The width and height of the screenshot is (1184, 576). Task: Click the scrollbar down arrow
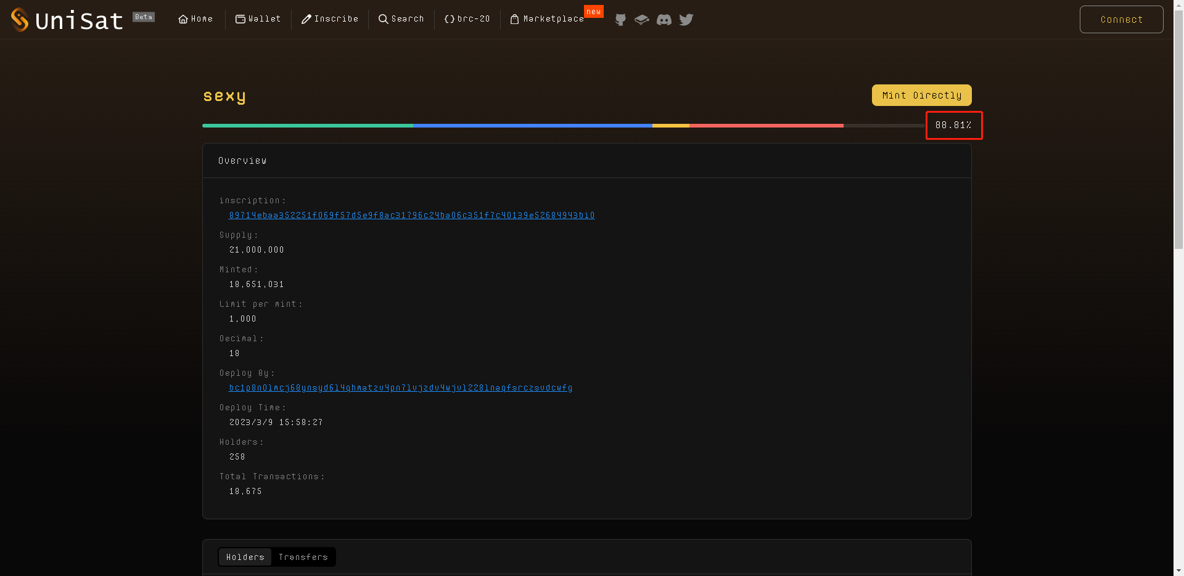(1178, 570)
